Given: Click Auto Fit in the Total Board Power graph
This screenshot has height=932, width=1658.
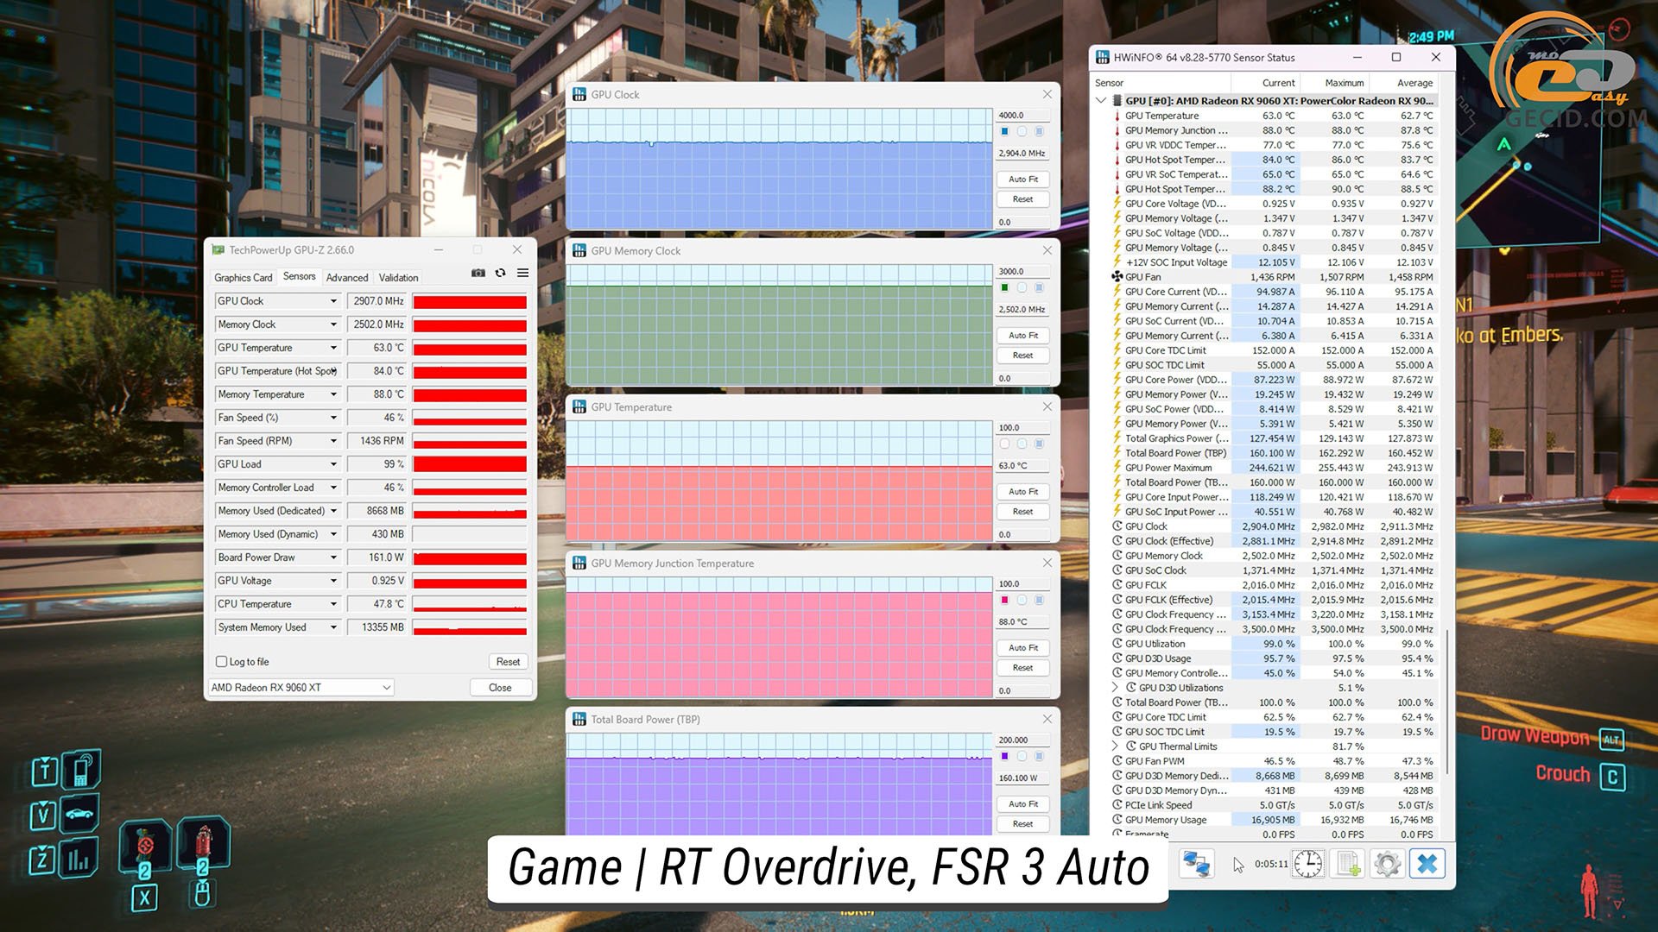Looking at the screenshot, I should (x=1023, y=804).
